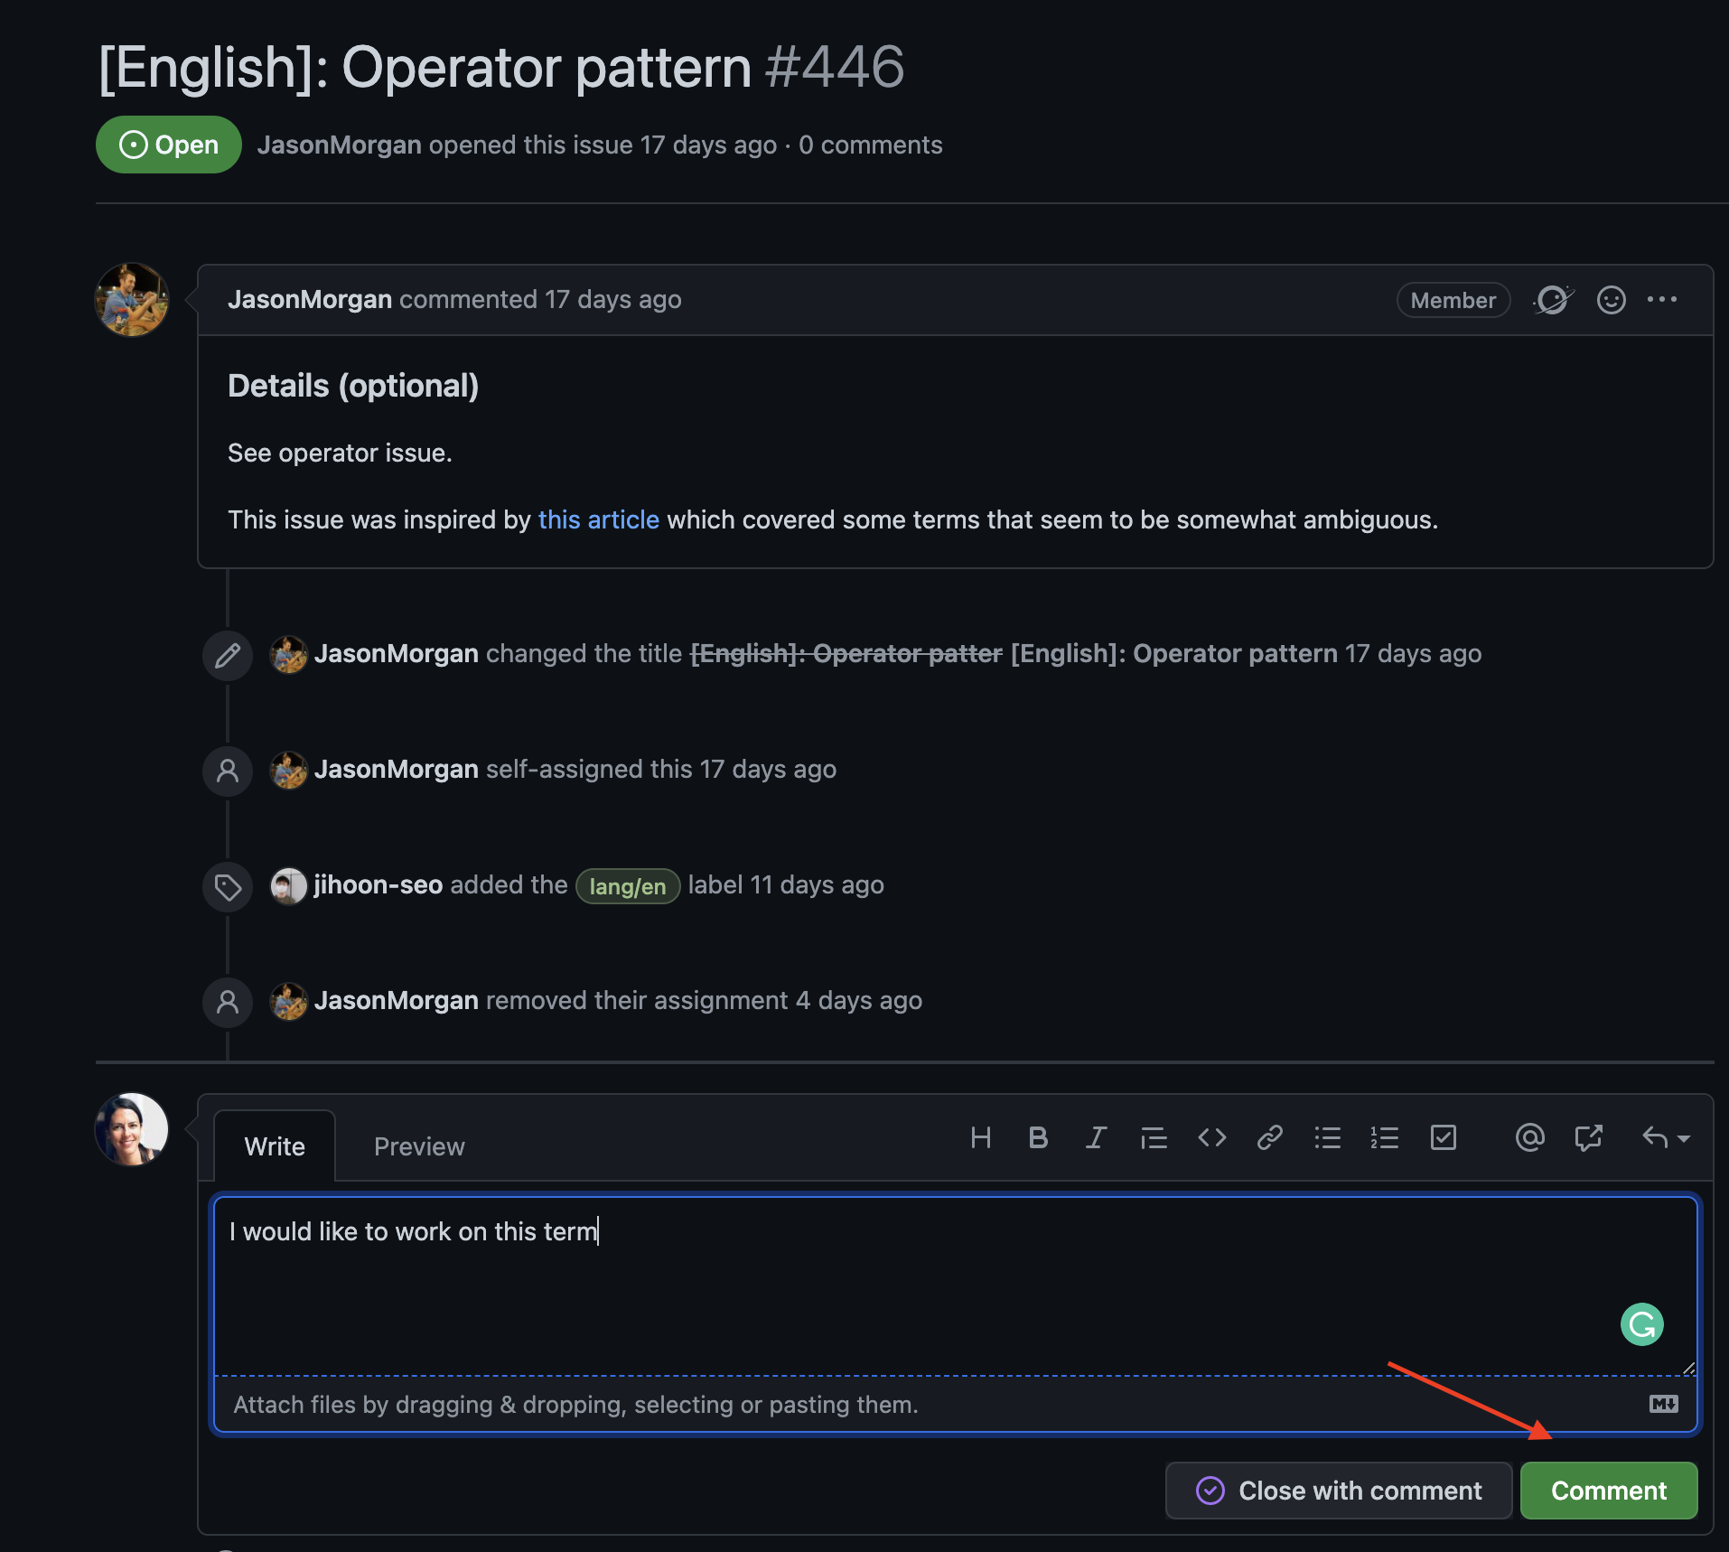1729x1552 pixels.
Task: Insert a quote block
Action: (x=1154, y=1137)
